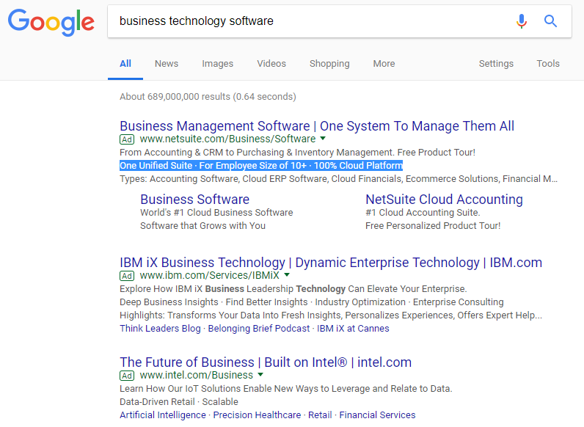Click in the search box text field
The height and width of the screenshot is (427, 584).
(308, 21)
